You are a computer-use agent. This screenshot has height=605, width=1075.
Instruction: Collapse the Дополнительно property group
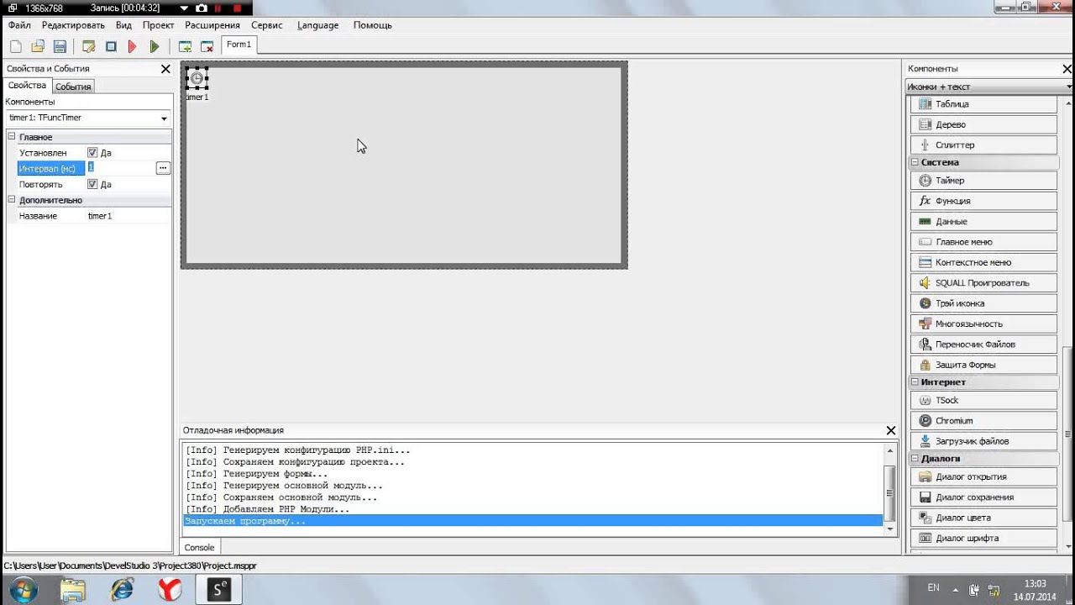(12, 200)
